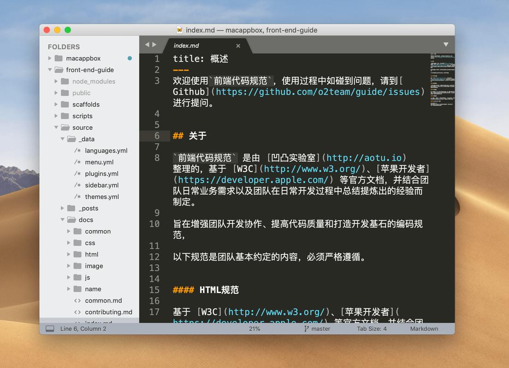
Task: Expand the docs folder tree
Action: tap(62, 219)
